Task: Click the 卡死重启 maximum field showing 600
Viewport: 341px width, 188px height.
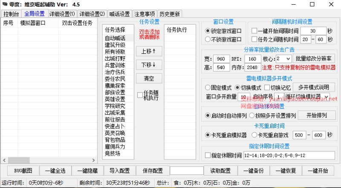Action: (318, 135)
